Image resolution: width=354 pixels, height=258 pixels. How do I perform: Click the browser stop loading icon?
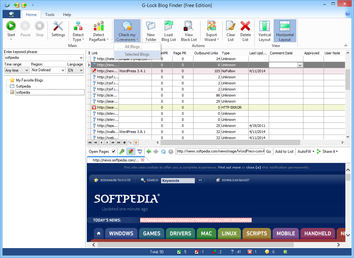171,152
